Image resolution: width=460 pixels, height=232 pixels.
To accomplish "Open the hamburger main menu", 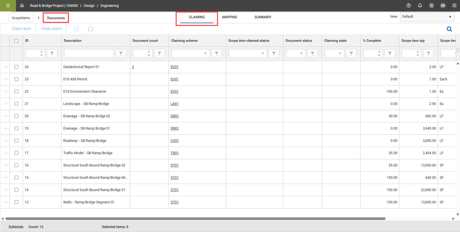I will 8,6.
